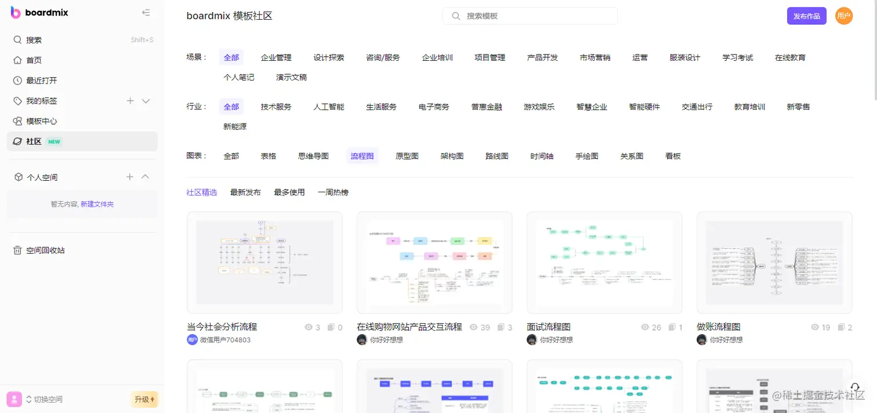This screenshot has height=413, width=877.
Task: Open the orange 用户 avatar menu
Action: 844,16
